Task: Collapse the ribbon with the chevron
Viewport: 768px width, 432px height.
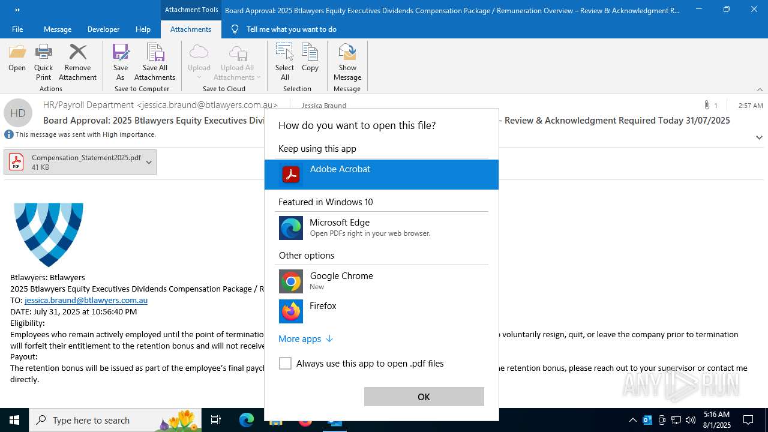Action: pos(760,89)
